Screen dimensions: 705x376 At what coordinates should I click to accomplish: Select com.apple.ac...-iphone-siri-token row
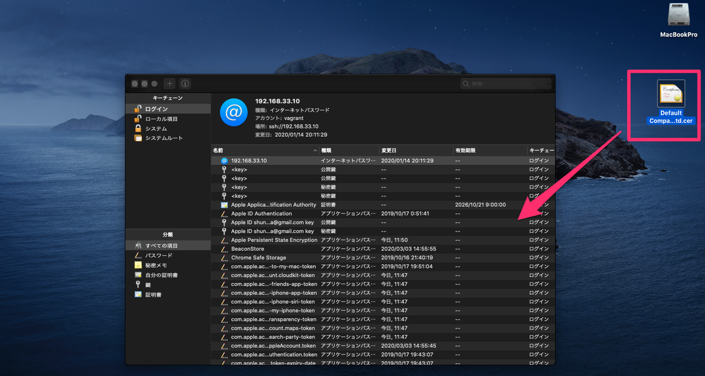(x=383, y=301)
